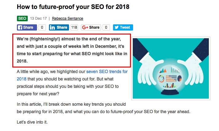Click the "13 Dec 17" publication date
The width and height of the screenshot is (219, 131).
38,18
